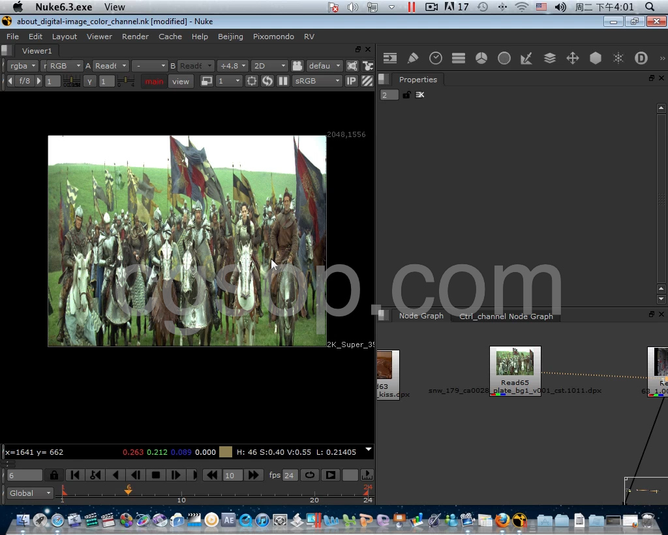Viewport: 668px width, 535px height.
Task: Open the Keyer nodes eyedropper menu
Action: click(x=526, y=58)
